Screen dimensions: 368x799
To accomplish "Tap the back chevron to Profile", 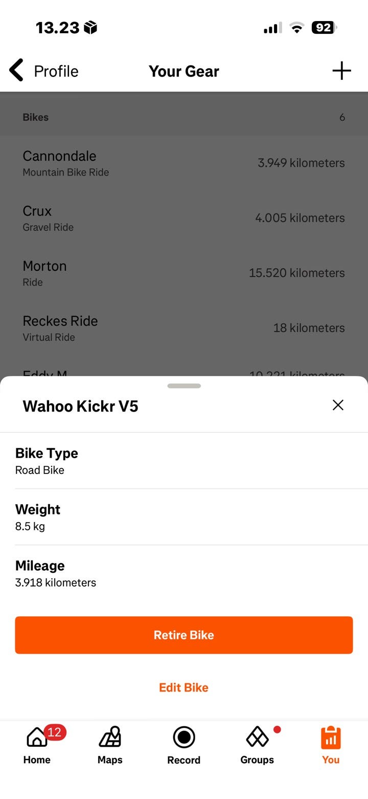I will [x=16, y=71].
